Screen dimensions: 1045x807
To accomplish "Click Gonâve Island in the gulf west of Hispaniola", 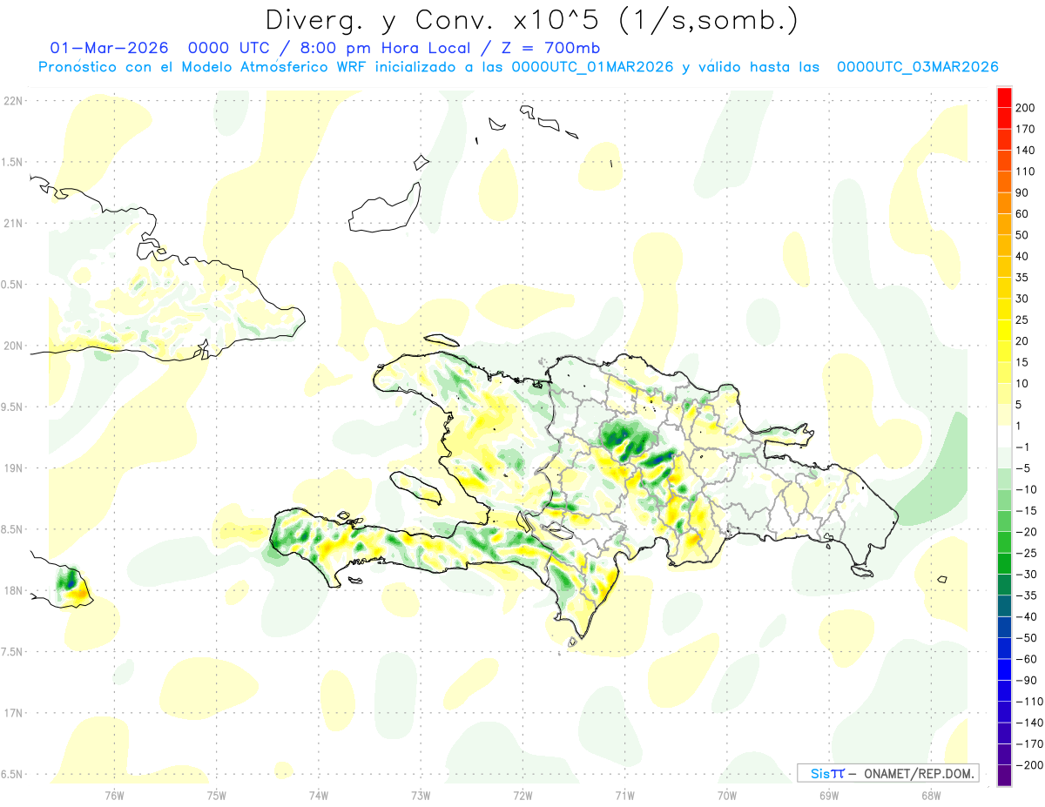I will tap(417, 487).
